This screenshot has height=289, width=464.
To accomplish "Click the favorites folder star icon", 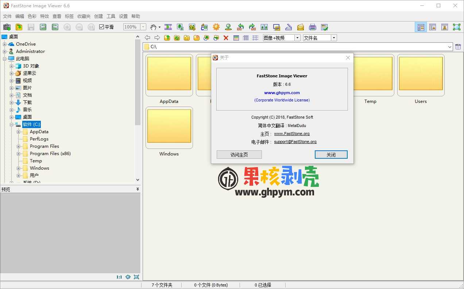I will pos(187,38).
